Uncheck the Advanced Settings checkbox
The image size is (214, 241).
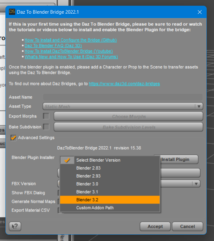(13, 137)
